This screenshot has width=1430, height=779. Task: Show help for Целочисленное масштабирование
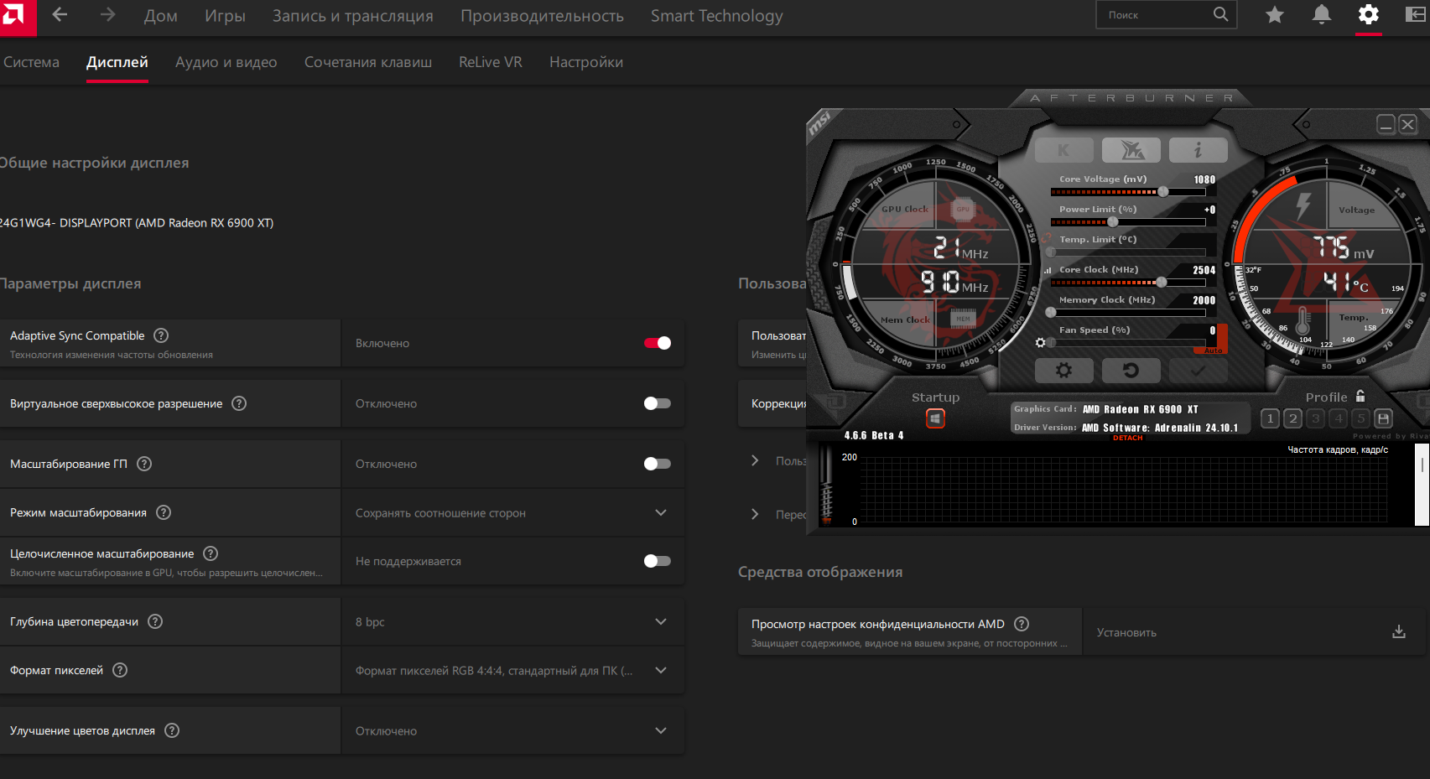(x=211, y=553)
